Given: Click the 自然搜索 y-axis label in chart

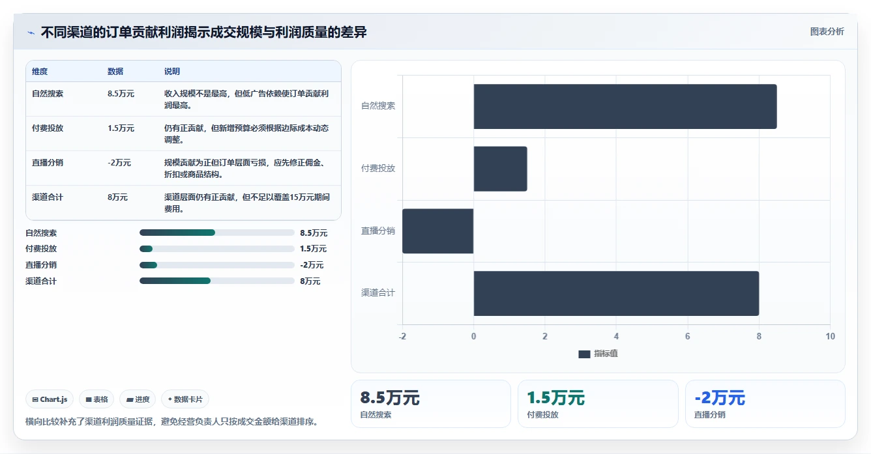Looking at the screenshot, I should click(x=378, y=106).
